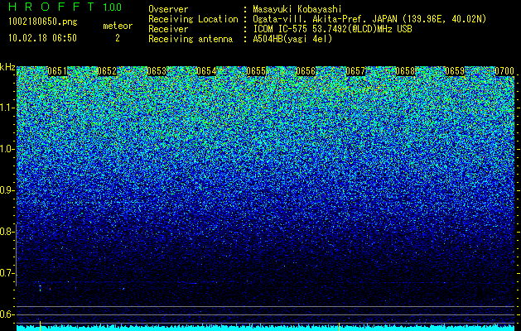Click the 0657 time marker
Viewport: 521px width, 331px height.
355,71
